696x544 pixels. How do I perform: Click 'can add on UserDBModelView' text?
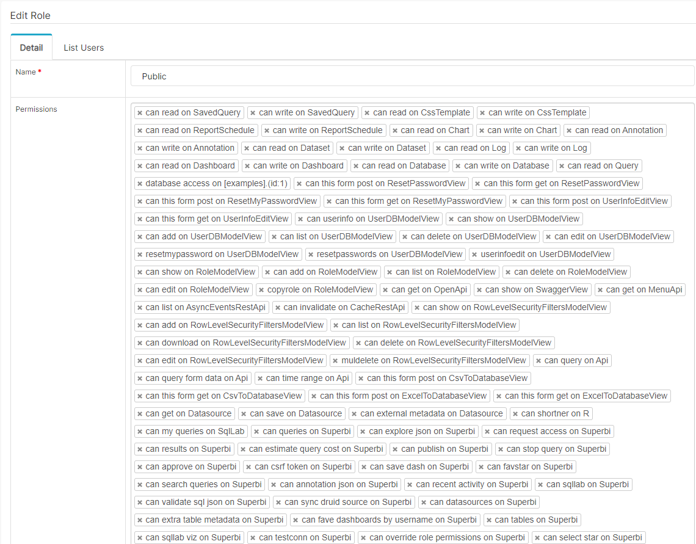[204, 236]
